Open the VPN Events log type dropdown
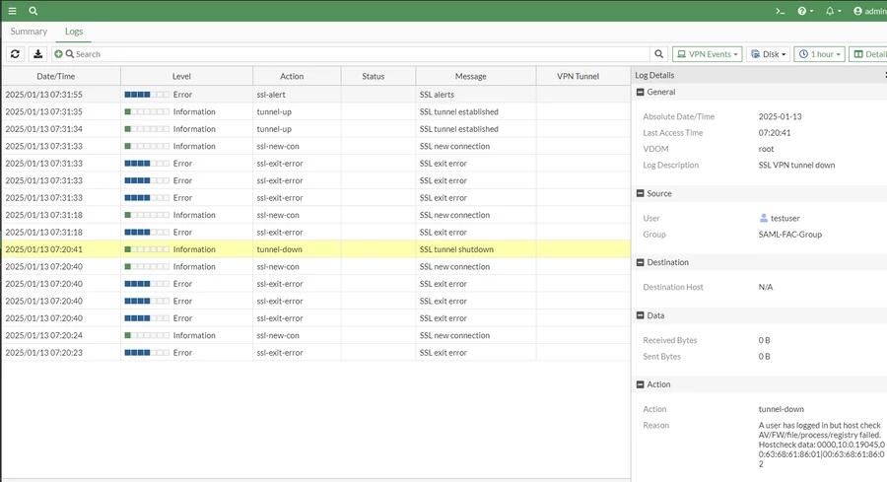 tap(707, 54)
